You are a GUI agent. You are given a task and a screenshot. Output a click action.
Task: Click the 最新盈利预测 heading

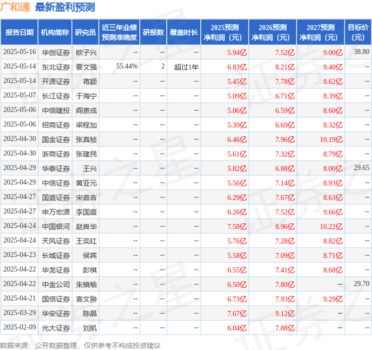coord(65,7)
